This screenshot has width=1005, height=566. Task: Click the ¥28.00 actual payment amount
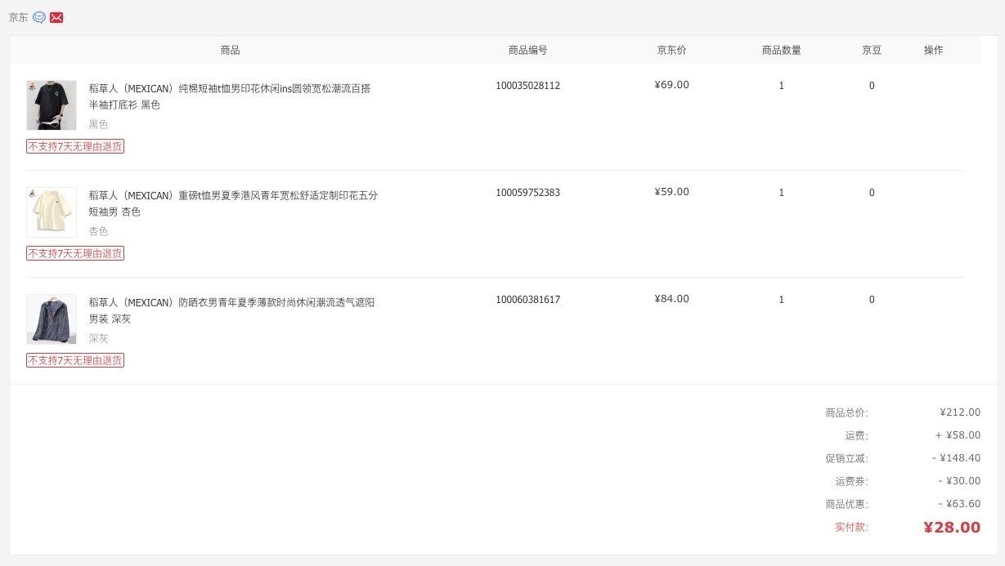(951, 528)
